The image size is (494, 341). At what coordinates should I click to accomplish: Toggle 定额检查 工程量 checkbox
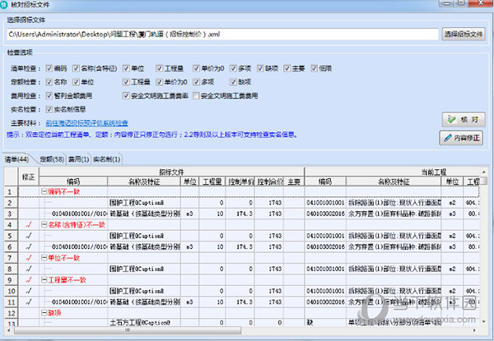coord(126,81)
